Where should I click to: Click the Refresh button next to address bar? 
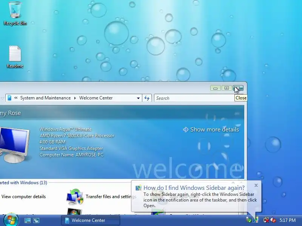(147, 98)
